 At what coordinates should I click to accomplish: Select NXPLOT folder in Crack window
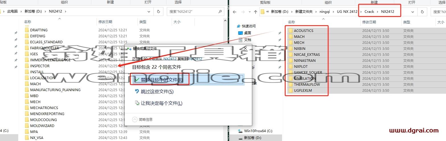coord(301,66)
